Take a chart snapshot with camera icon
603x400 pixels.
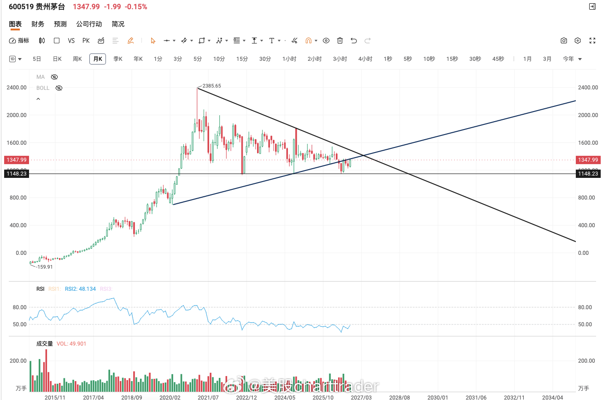tap(564, 41)
